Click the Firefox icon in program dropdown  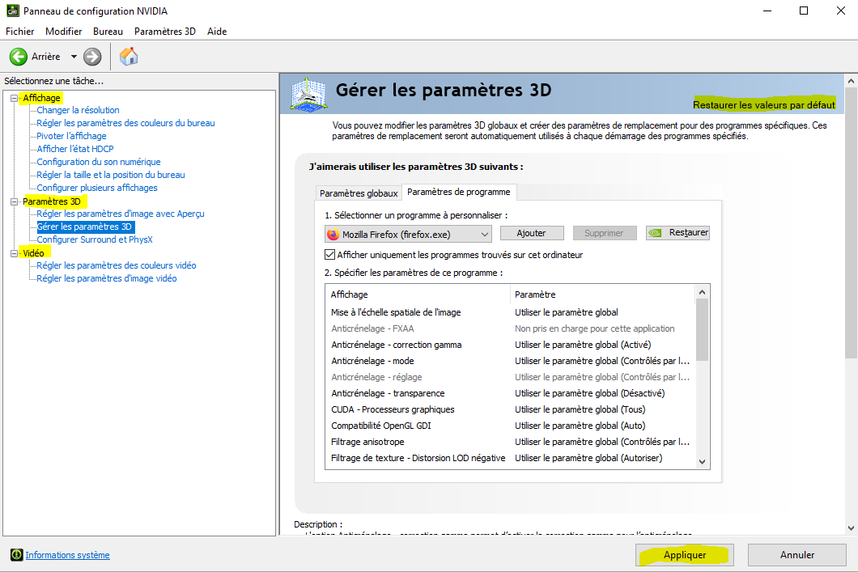(x=333, y=235)
